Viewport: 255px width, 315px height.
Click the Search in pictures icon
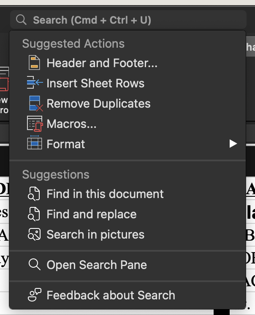(34, 234)
